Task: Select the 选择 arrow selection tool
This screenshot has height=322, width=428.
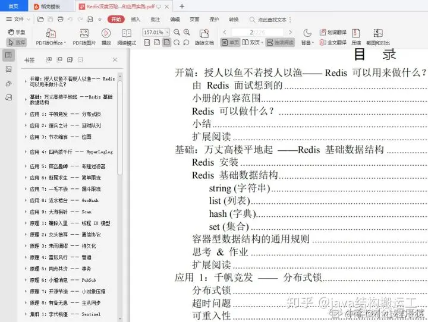Action: click(17, 42)
